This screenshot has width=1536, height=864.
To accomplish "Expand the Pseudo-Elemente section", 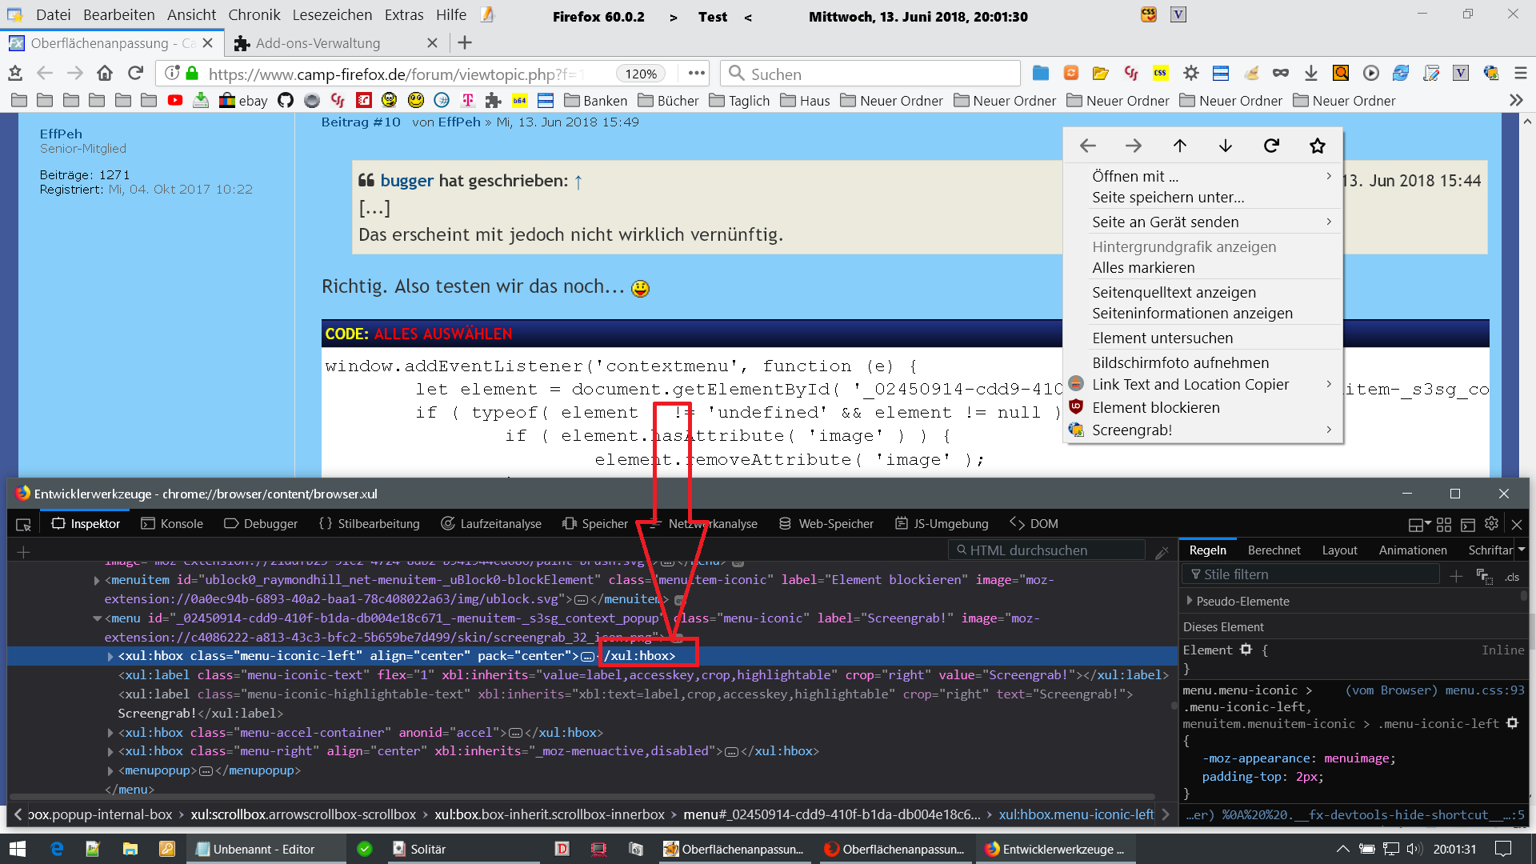I will point(1190,601).
